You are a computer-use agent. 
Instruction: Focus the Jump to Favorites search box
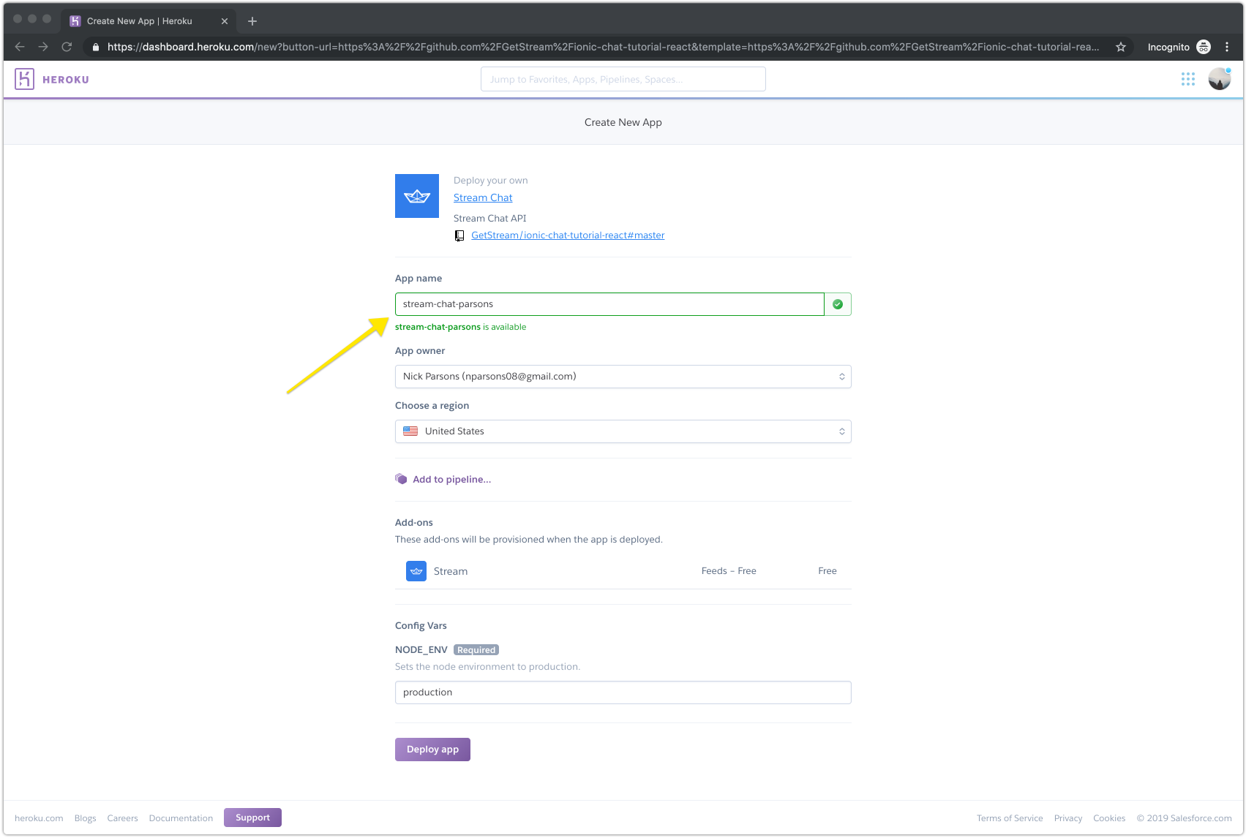623,79
